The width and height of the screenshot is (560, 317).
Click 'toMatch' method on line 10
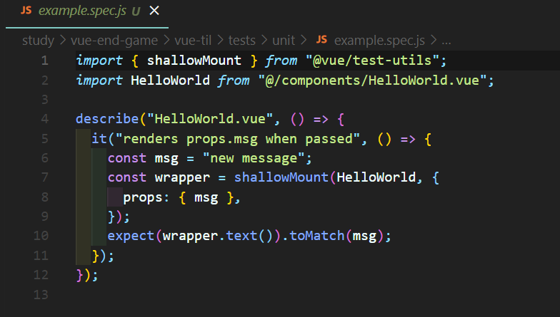click(317, 235)
